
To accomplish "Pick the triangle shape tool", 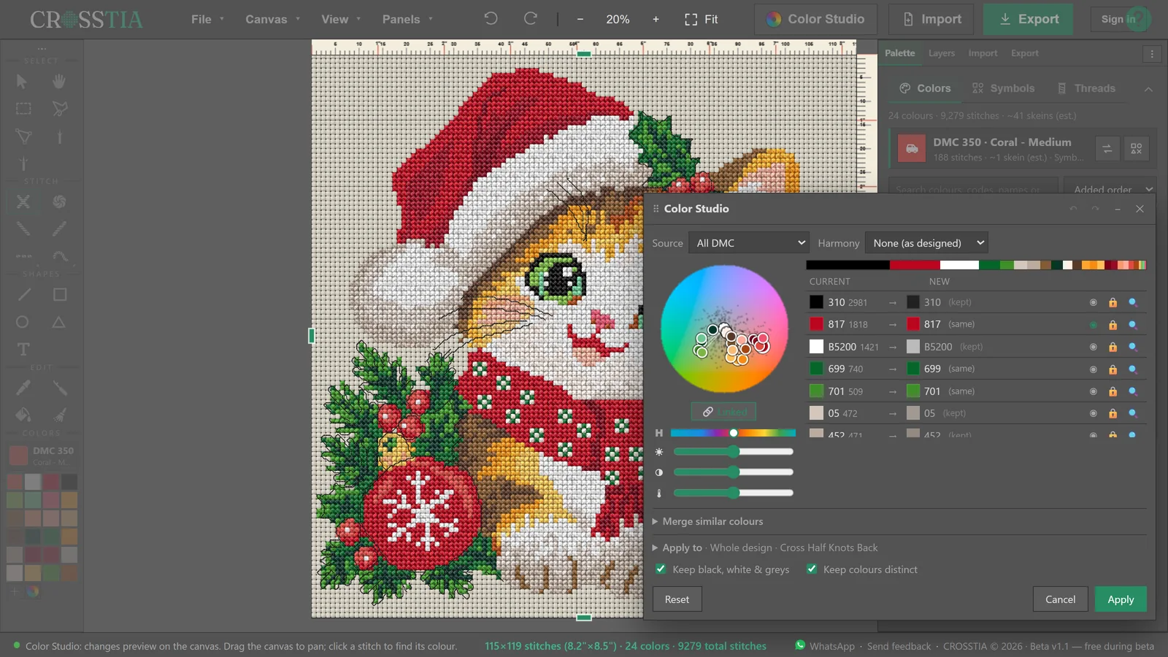I will pos(59,322).
